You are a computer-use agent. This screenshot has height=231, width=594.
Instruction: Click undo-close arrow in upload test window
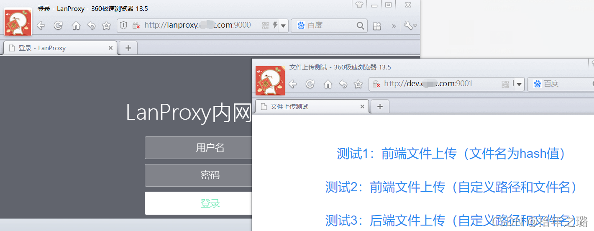343,84
